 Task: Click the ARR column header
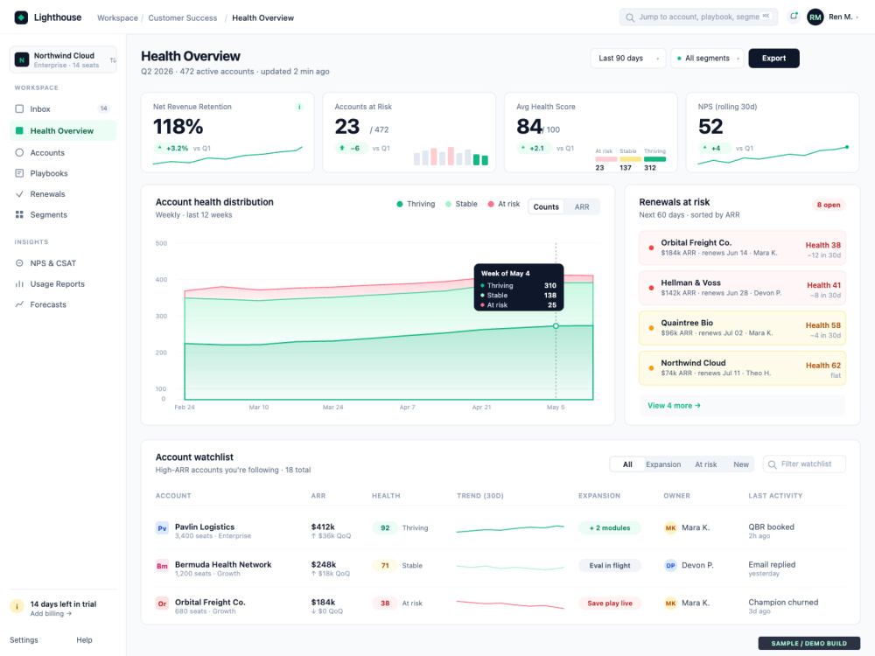(x=318, y=495)
